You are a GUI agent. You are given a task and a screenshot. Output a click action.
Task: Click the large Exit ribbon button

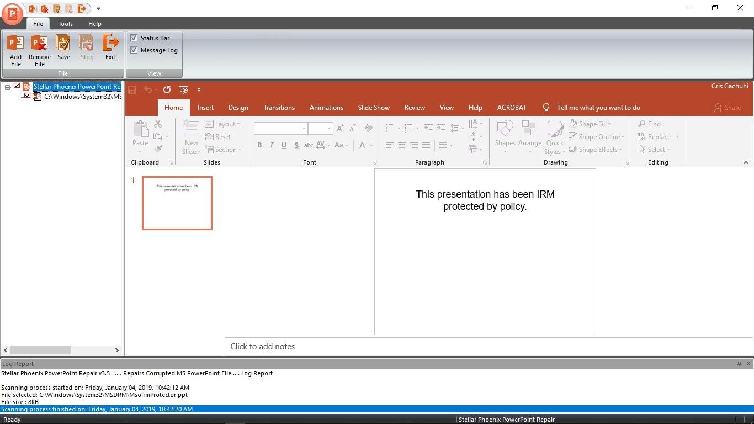coord(110,48)
